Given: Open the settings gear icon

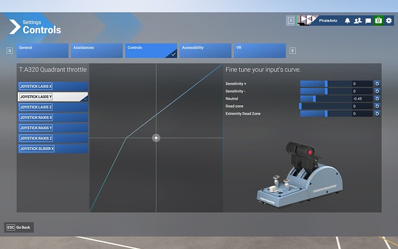Looking at the screenshot, I should tap(389, 21).
